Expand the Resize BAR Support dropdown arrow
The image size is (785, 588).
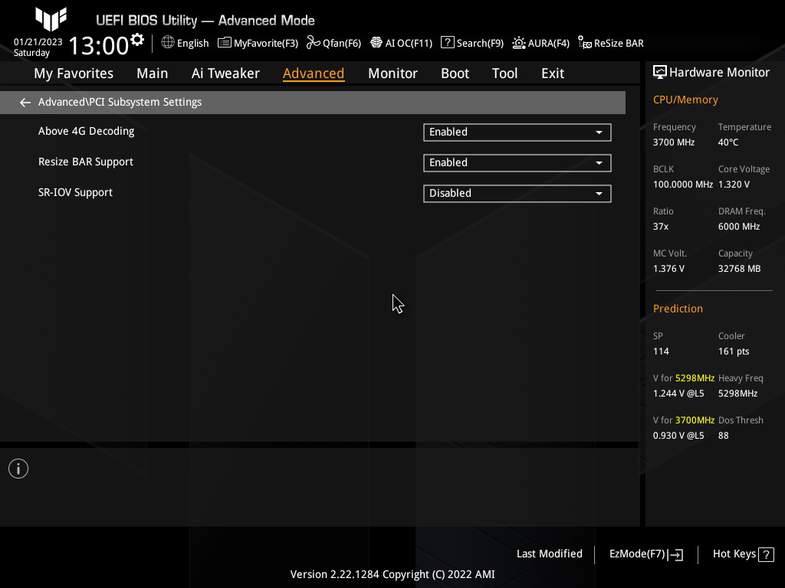pyautogui.click(x=599, y=163)
